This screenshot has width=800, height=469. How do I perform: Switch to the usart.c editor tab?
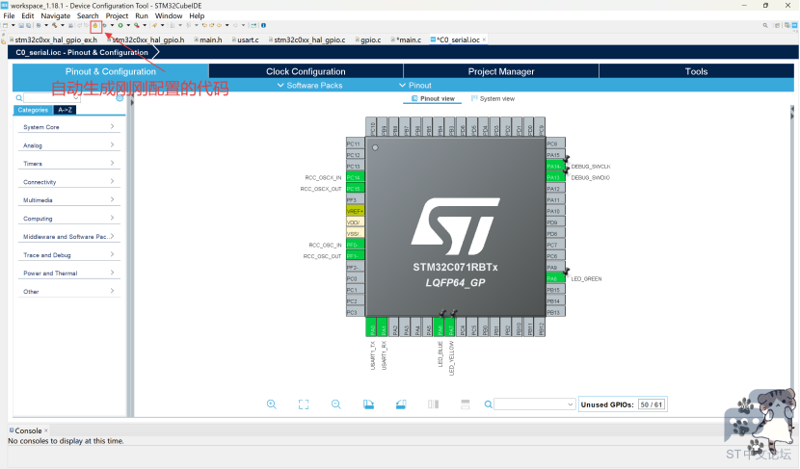pos(246,39)
